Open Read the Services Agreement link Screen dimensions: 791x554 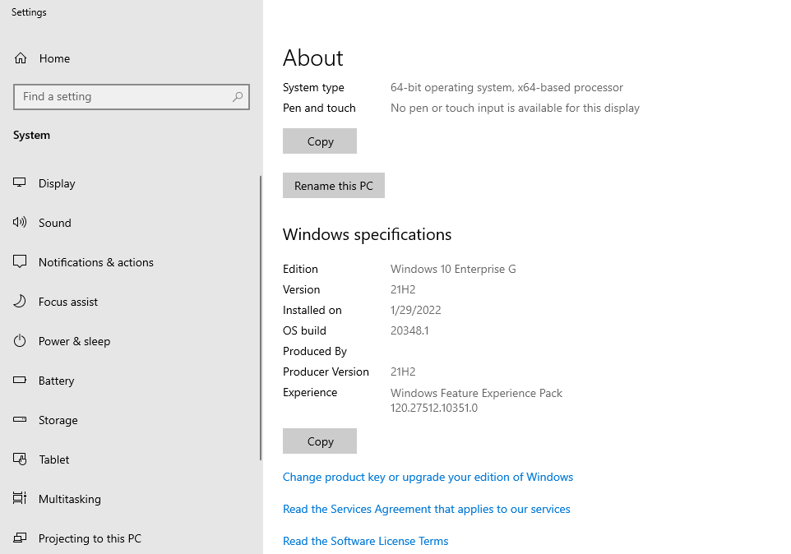coord(426,509)
